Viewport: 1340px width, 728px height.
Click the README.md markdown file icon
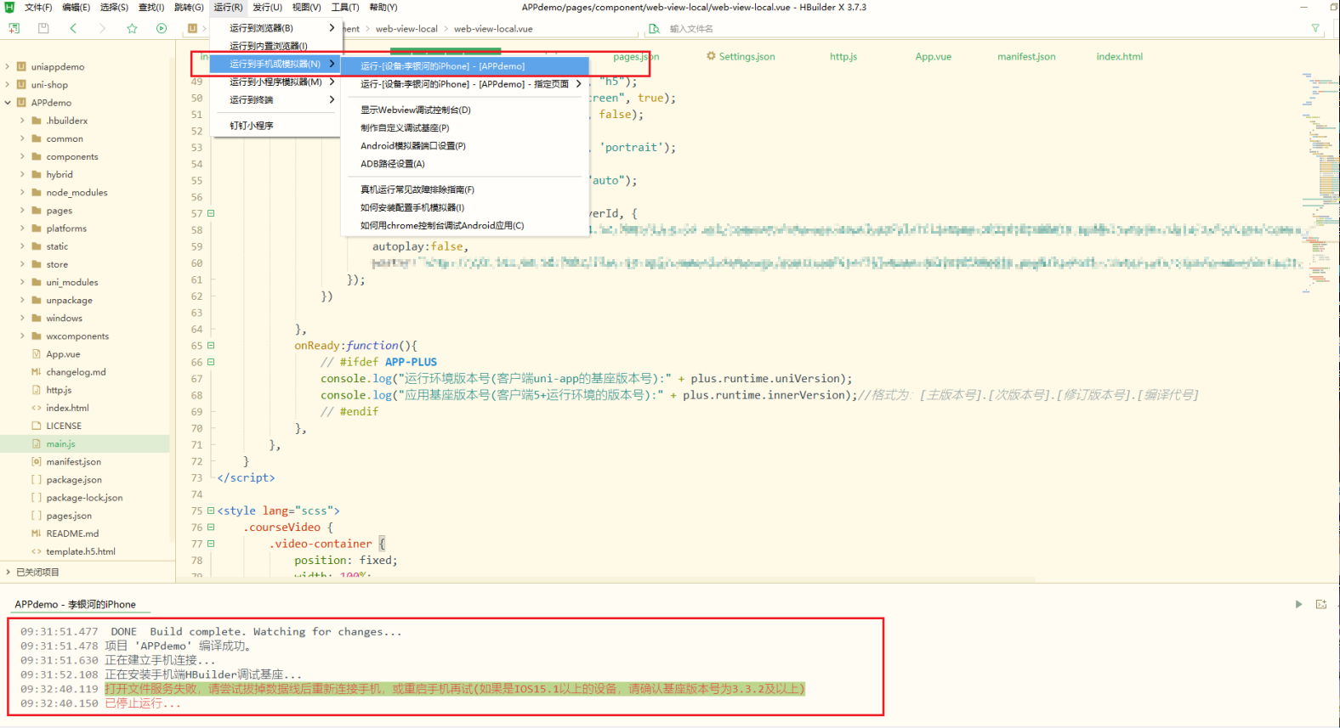37,533
